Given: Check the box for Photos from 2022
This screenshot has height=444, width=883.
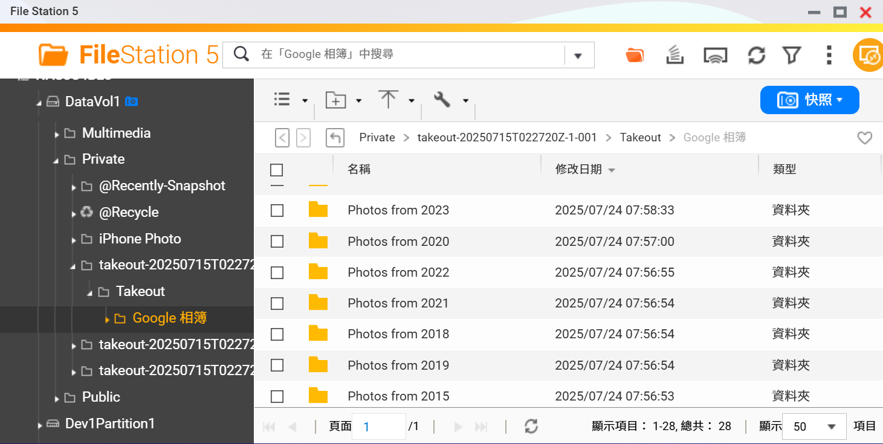Looking at the screenshot, I should (277, 272).
